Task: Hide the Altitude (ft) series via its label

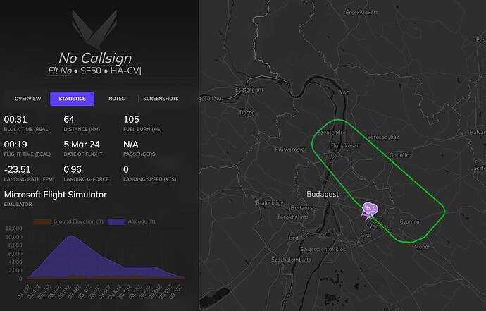Action: tap(142, 221)
